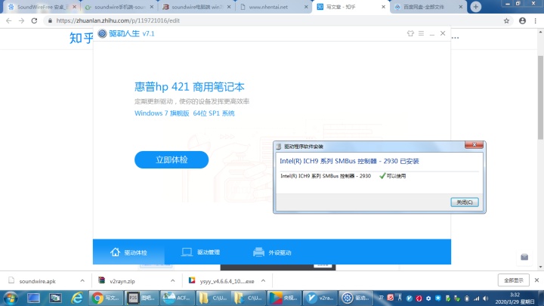Open a new Chrome tab
Viewport: 544px width, 306px height.
(x=476, y=7)
